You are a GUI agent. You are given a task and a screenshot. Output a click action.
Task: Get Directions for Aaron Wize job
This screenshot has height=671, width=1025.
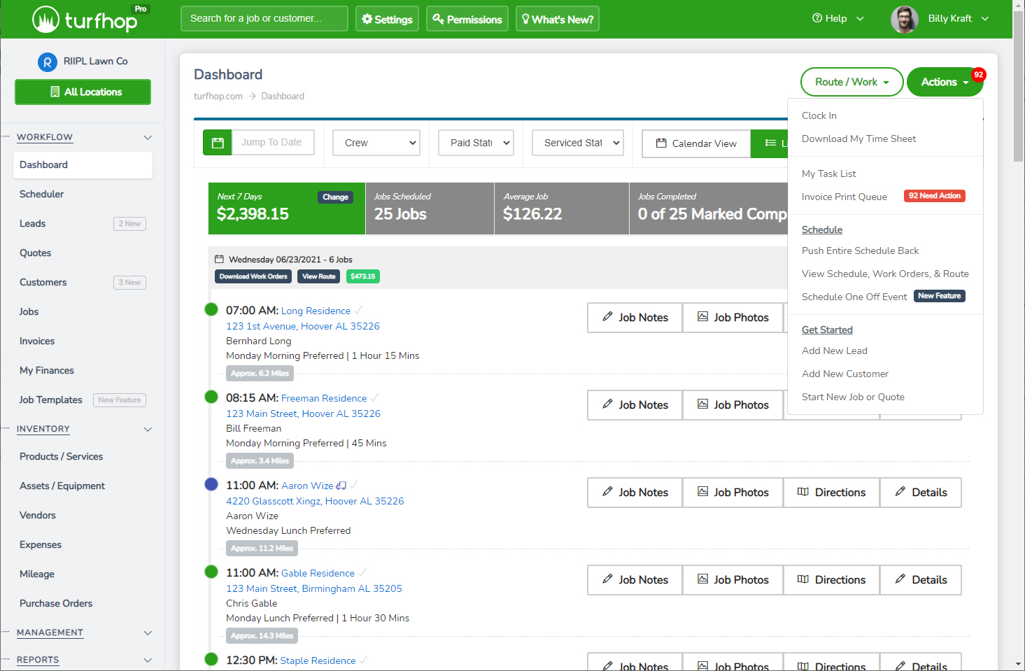coord(831,493)
